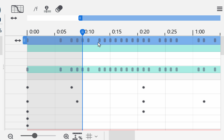Click the zoom out magnifier icon
This screenshot has width=224, height=140.
pyautogui.click(x=10, y=136)
